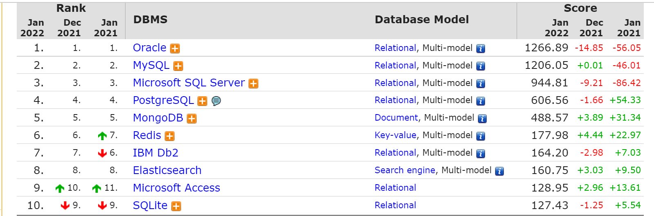Click the info icon in the Elasticsearch row
Viewport: 654px width, 216px height.
click(x=499, y=171)
